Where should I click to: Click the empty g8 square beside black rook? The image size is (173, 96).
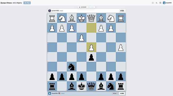click(x=62, y=86)
